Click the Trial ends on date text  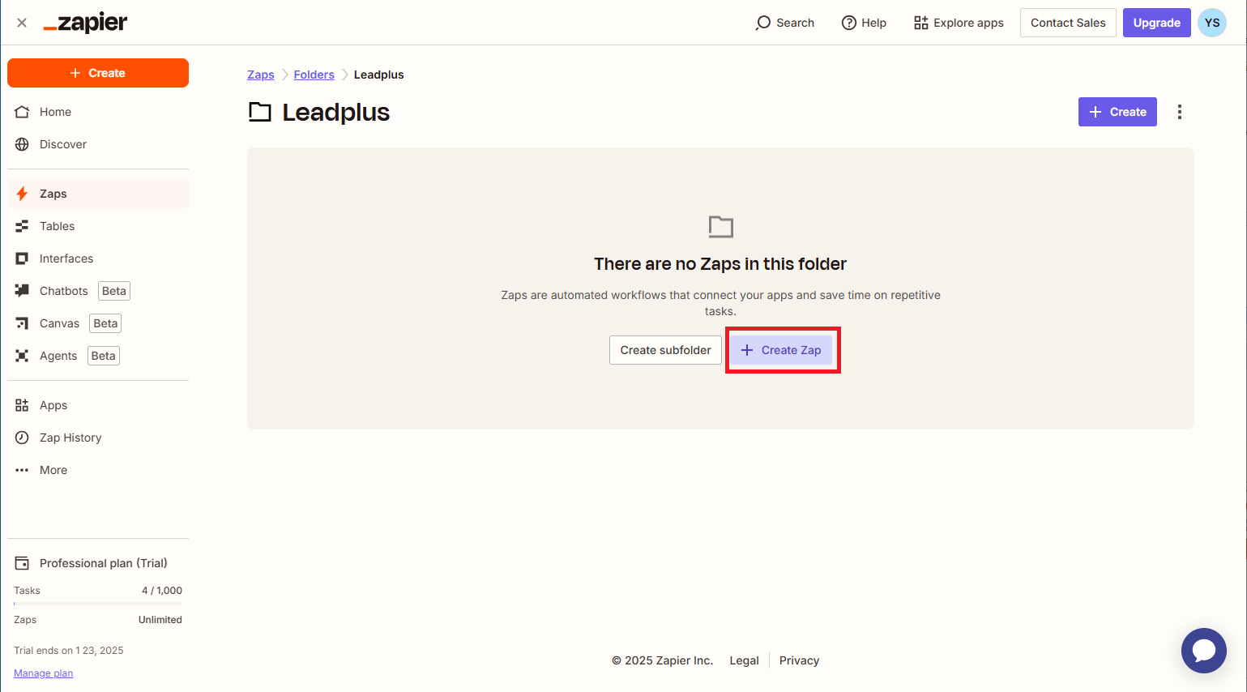69,651
